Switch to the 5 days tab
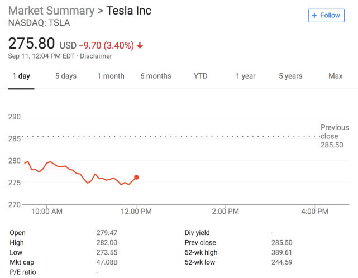This screenshot has height=278, width=358. 65,76
